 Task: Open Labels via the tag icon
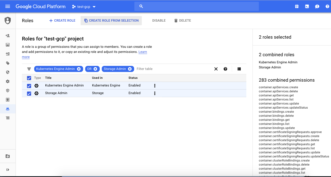click(x=8, y=63)
